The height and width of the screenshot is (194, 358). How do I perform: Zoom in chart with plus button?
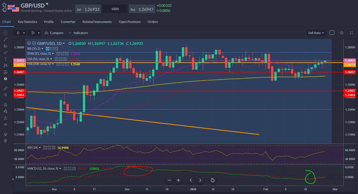(x=178, y=180)
